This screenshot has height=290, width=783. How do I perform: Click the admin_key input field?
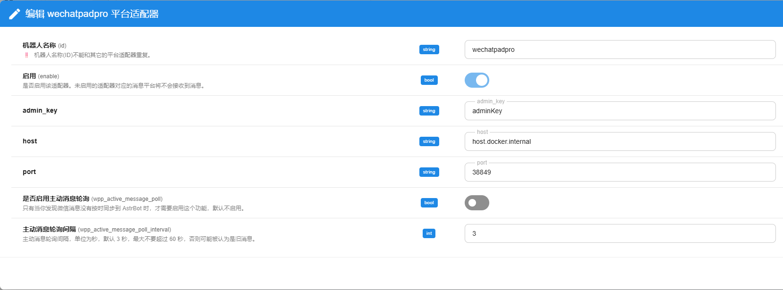[x=620, y=111]
